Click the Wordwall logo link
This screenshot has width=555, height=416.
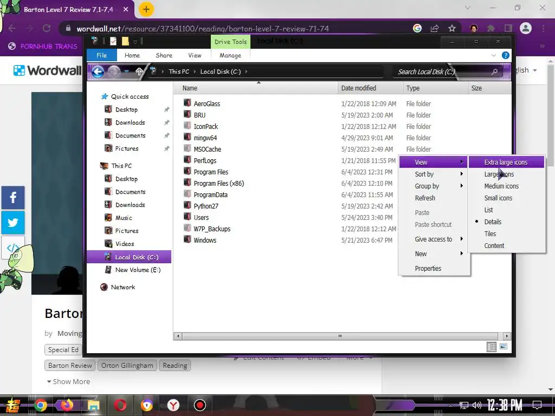tap(48, 70)
